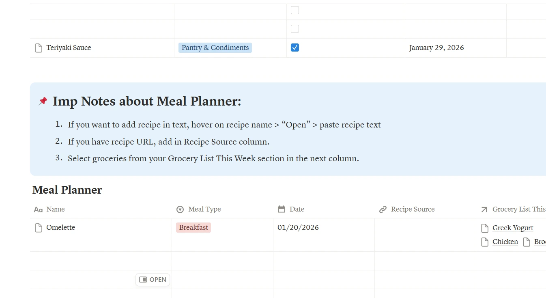This screenshot has width=546, height=298.
Task: Click the relation arrow icon on Grocery List column
Action: pos(484,209)
